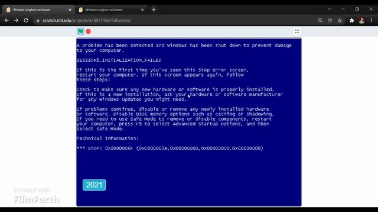Switch to first Windows Longhorn on Scratch tab

38,10
